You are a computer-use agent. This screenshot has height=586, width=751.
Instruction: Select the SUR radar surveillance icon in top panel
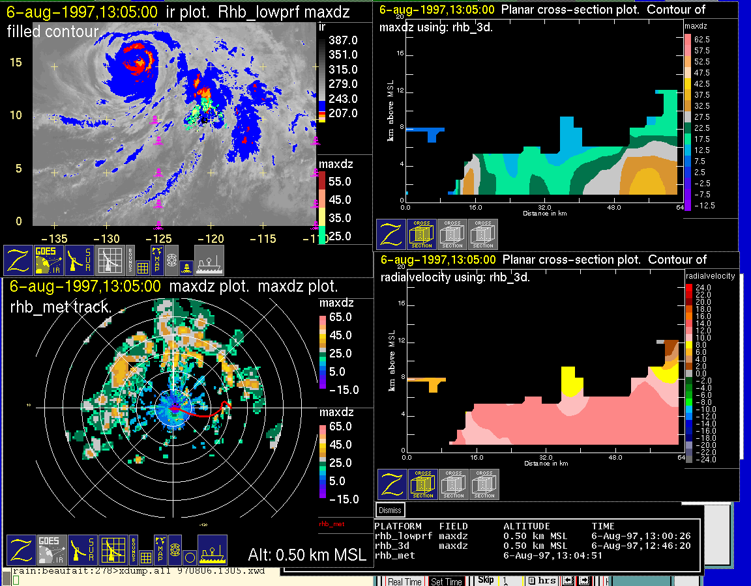81,260
